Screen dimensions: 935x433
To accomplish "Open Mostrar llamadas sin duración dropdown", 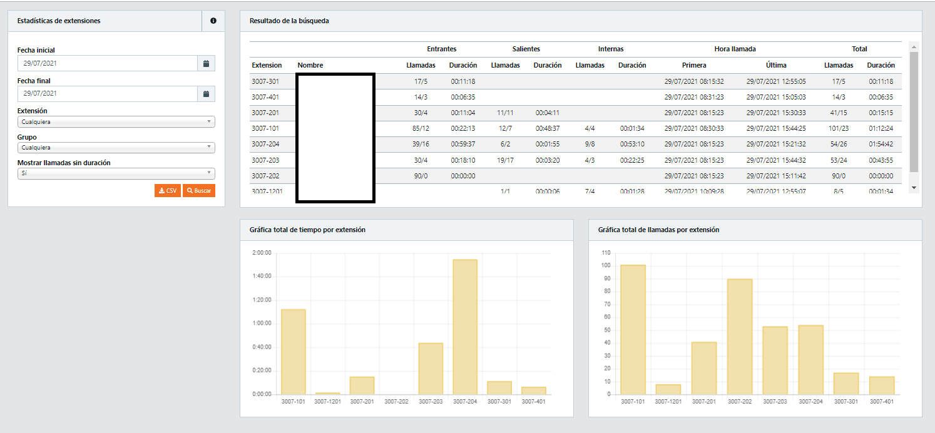I will pyautogui.click(x=116, y=173).
